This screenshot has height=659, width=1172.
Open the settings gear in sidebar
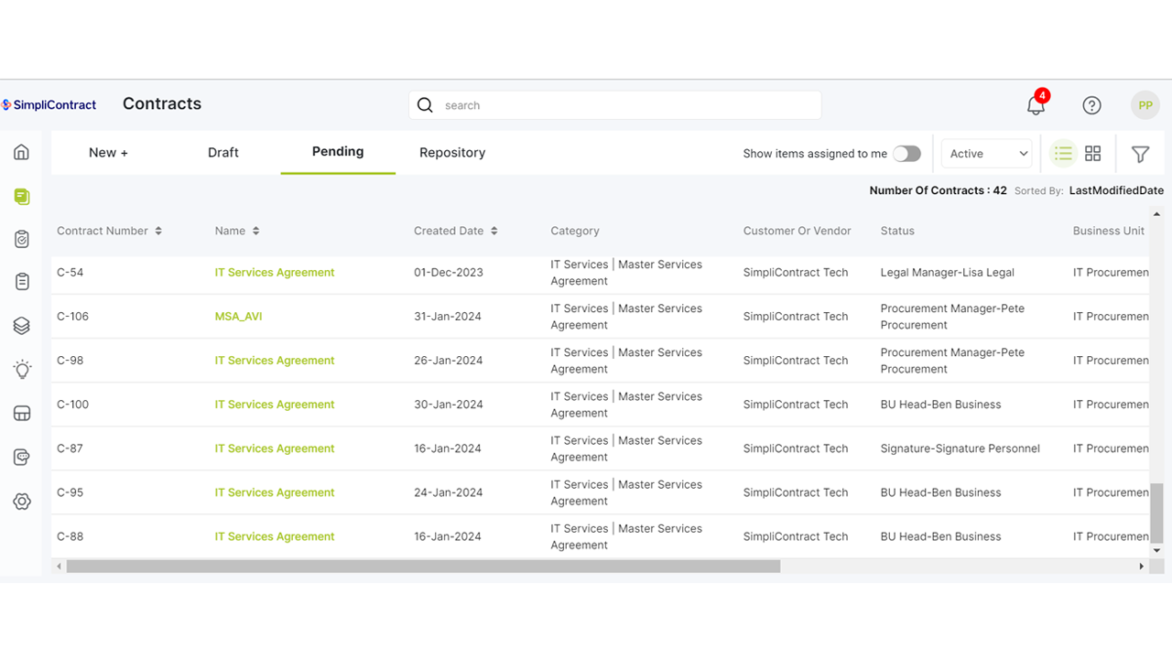[x=22, y=502]
